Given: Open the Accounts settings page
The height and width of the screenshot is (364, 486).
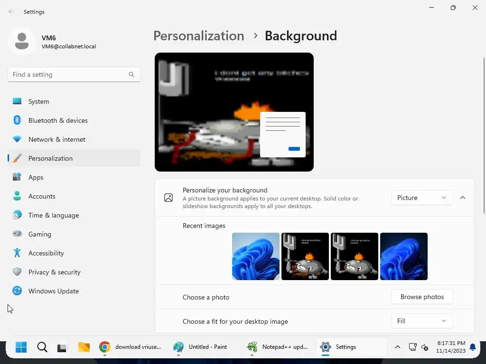Looking at the screenshot, I should coord(74,196).
